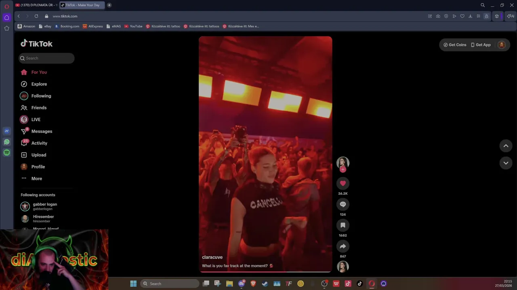Viewport: 517px width, 290px height.
Task: Open WhatsApp in Opera sidebar
Action: [x=6, y=142]
